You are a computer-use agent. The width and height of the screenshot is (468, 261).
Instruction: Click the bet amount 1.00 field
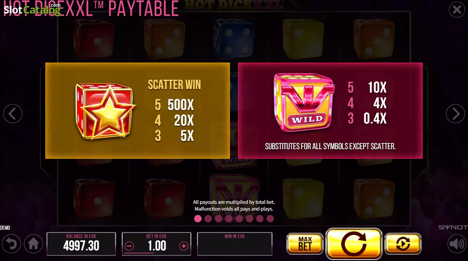[157, 246]
